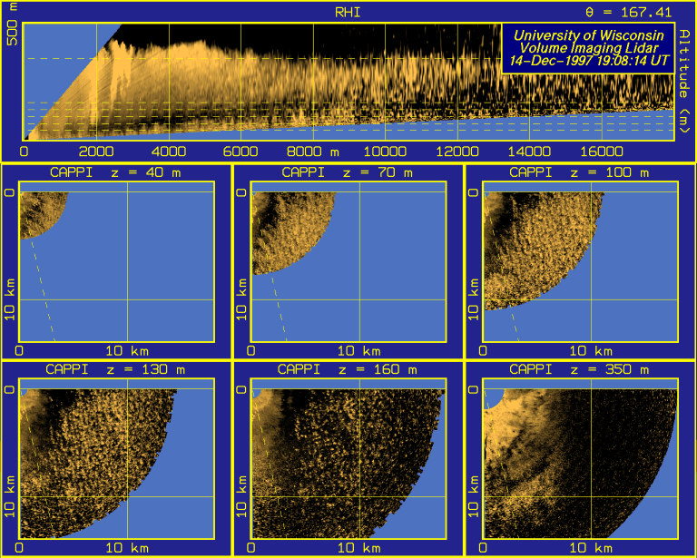Click the '8000 m' range tick label
The image size is (697, 558).
click(313, 152)
